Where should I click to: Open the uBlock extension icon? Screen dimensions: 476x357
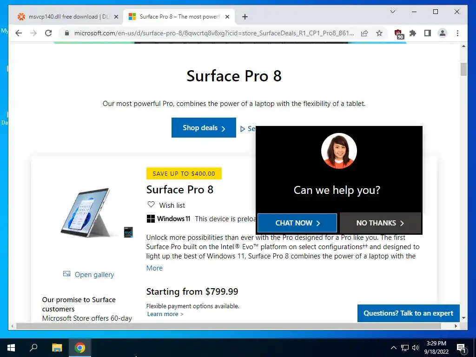click(398, 33)
